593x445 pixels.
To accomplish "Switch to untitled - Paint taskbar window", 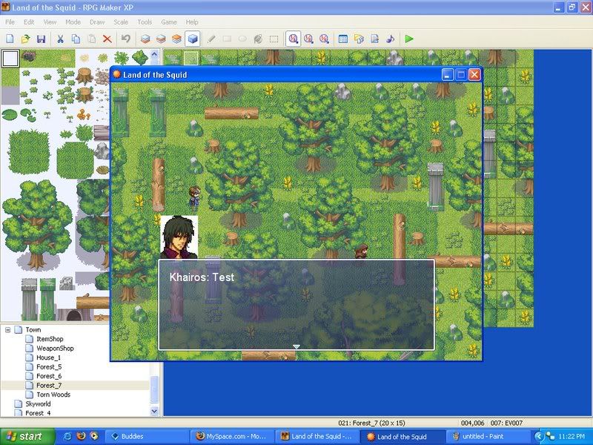I will [x=488, y=436].
